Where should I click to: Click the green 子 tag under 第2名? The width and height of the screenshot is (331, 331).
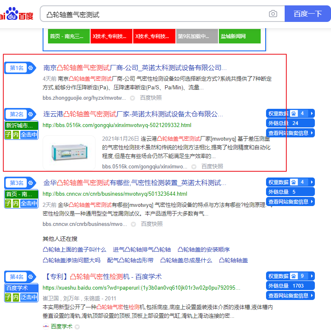pyautogui.click(x=8, y=134)
